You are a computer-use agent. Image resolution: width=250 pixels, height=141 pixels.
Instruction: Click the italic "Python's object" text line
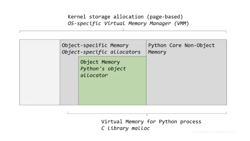click(103, 69)
